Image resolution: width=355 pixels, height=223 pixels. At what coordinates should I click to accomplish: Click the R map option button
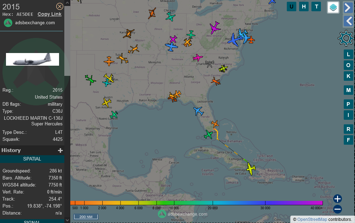pyautogui.click(x=348, y=129)
